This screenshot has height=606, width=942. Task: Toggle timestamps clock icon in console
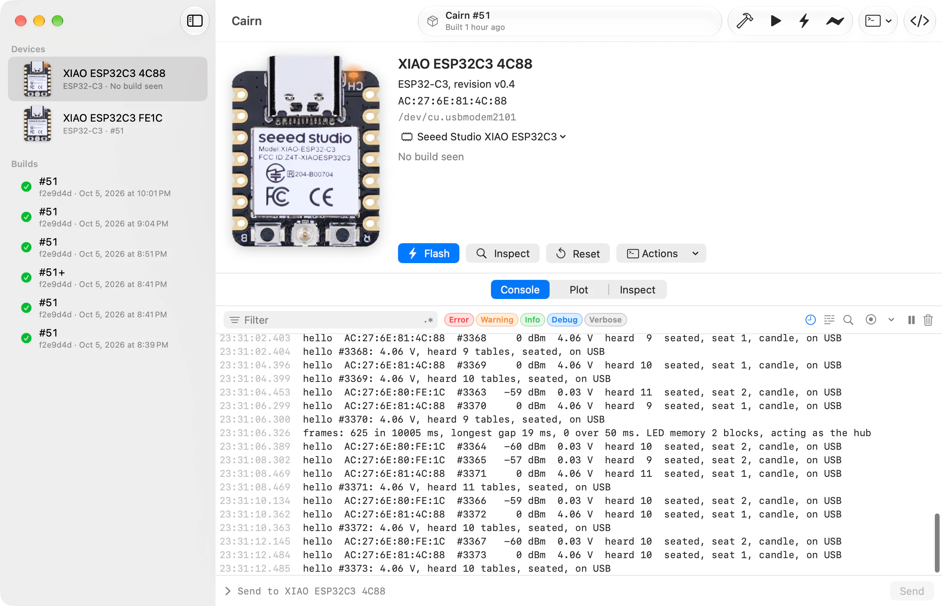point(810,320)
